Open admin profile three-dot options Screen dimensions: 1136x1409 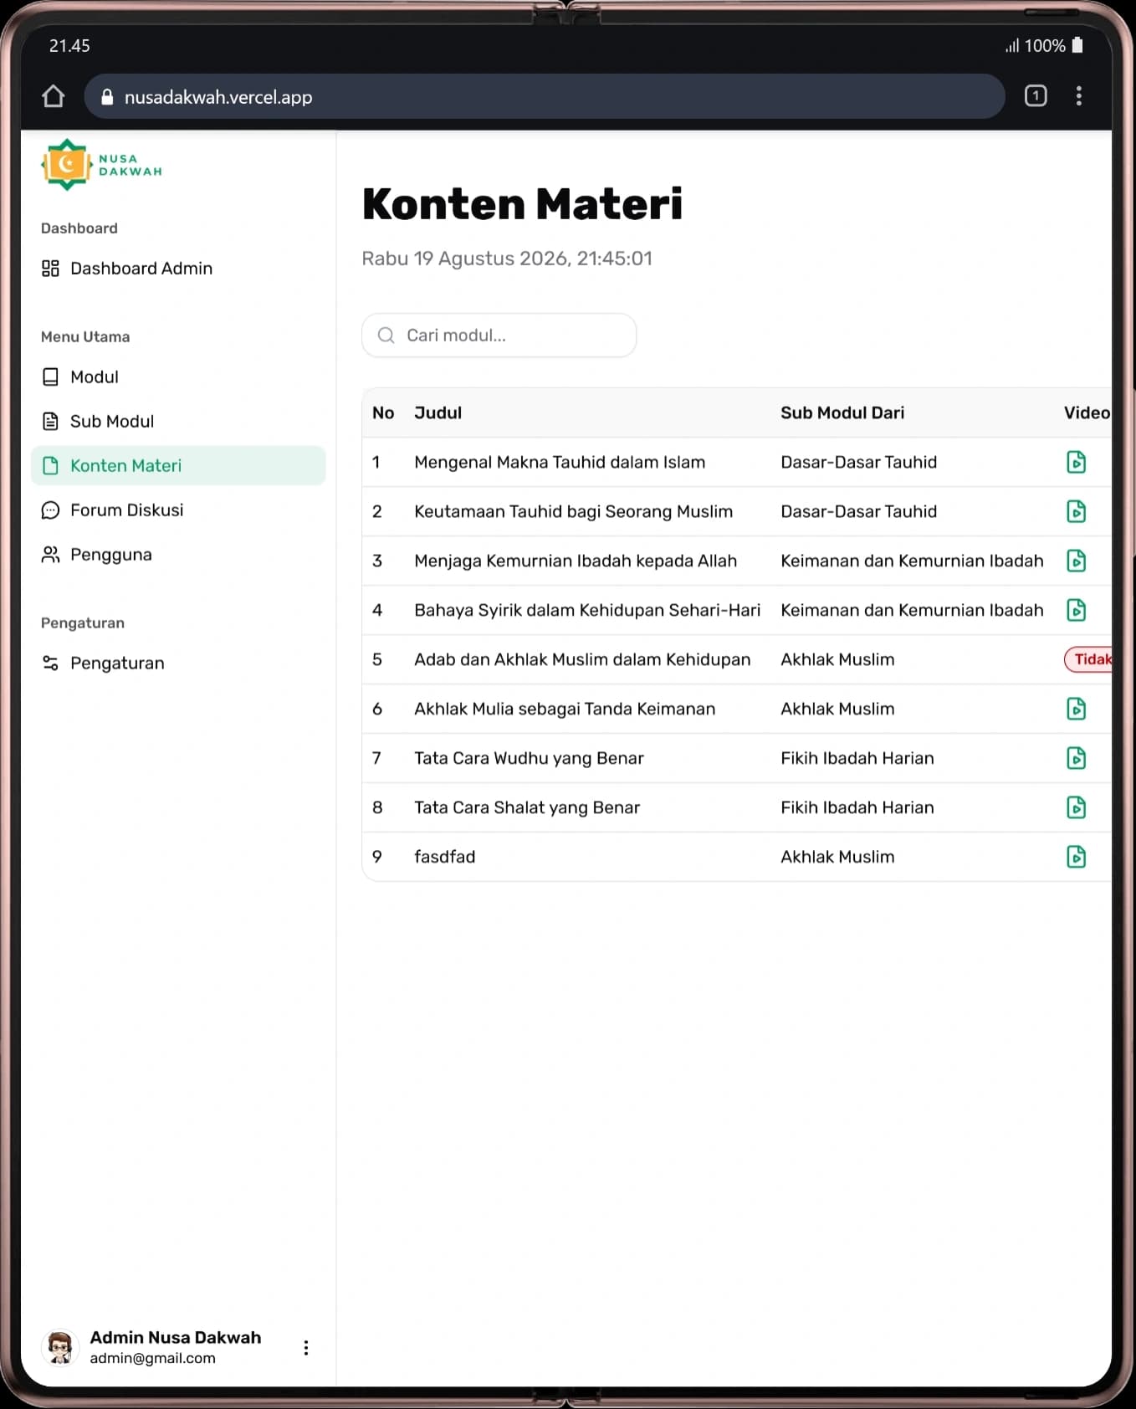pos(306,1347)
